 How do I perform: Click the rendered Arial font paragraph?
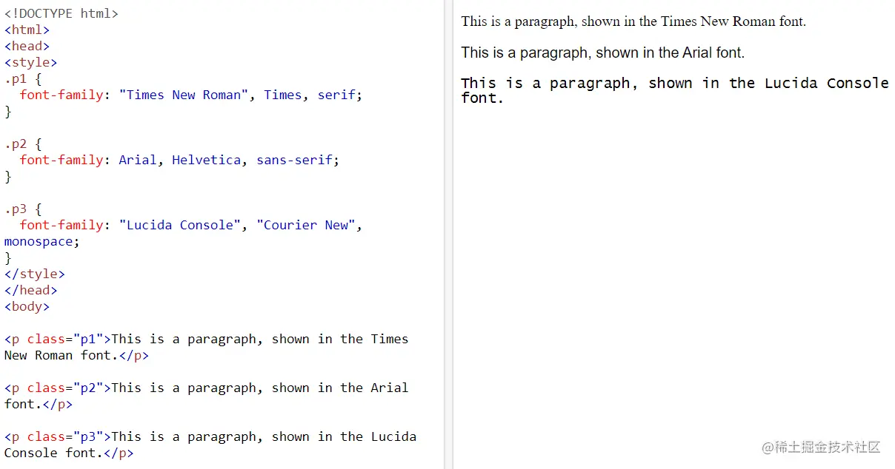[602, 53]
